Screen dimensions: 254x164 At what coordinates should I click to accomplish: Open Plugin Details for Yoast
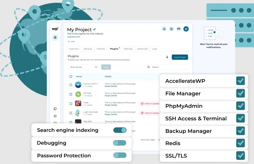(x=111, y=105)
